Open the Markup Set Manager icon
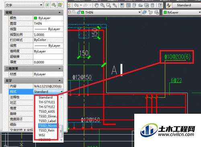The image size is (201, 147). click(146, 5)
